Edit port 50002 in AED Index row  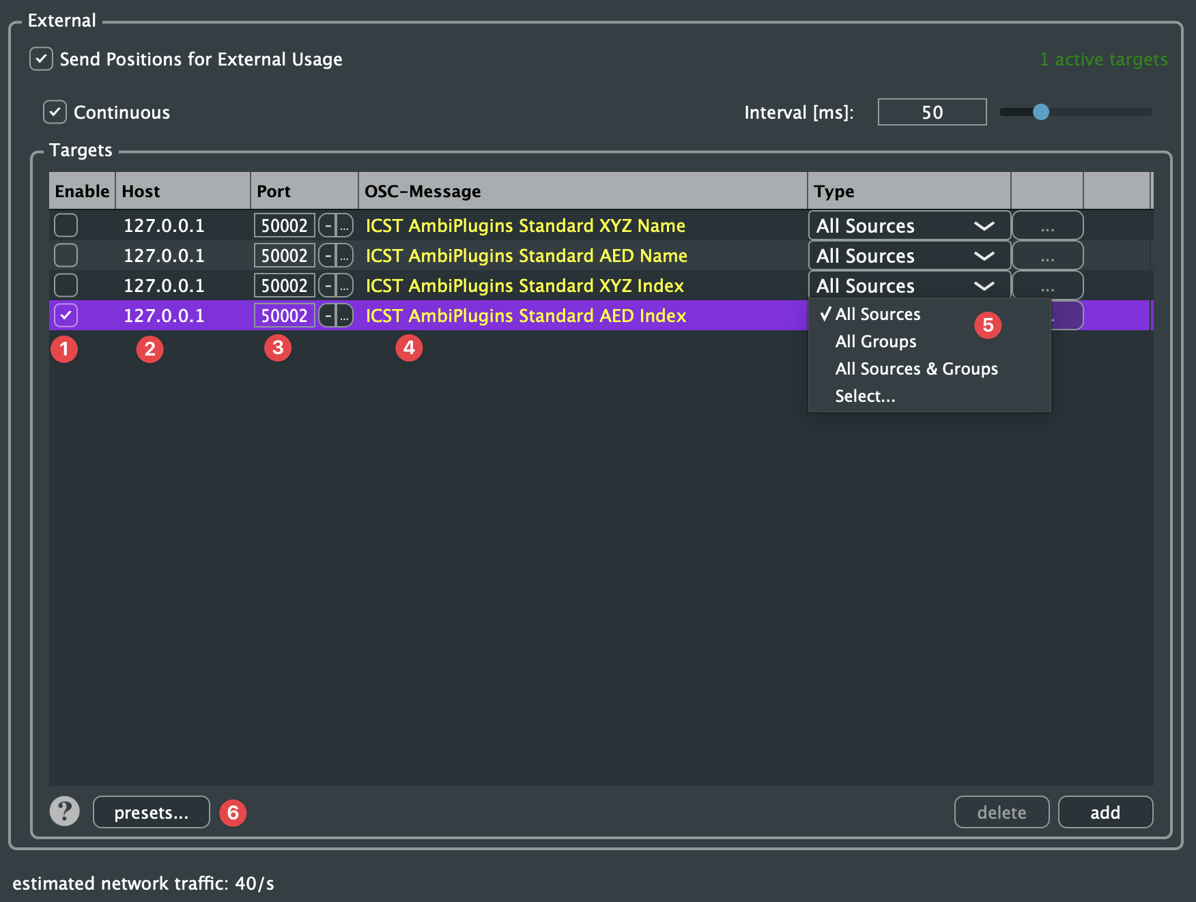click(284, 315)
